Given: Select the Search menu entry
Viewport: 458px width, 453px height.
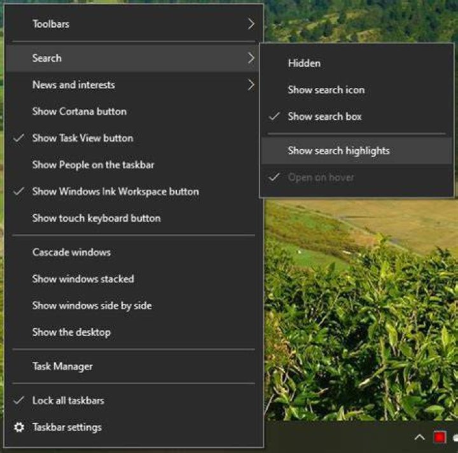Looking at the screenshot, I should point(132,58).
